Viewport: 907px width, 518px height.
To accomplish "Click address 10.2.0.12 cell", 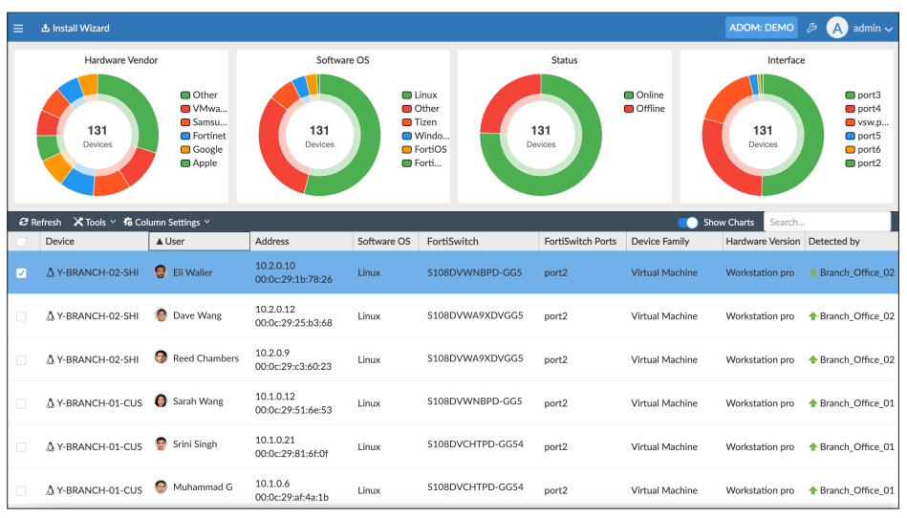I will point(274,310).
